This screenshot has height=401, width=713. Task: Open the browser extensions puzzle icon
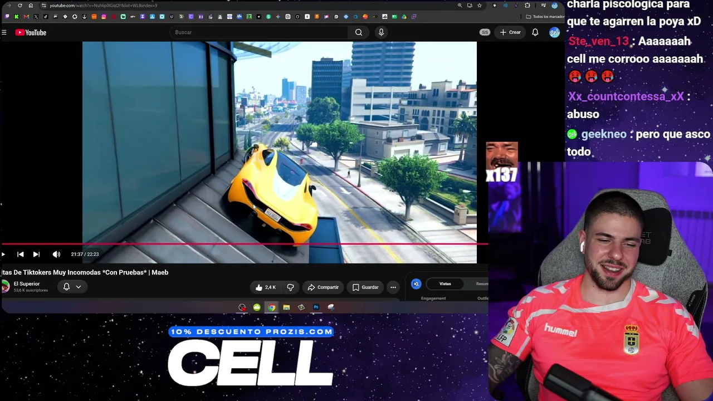(x=528, y=6)
